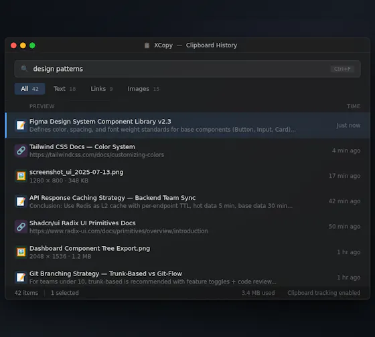Click the 'Just now' timestamp
The width and height of the screenshot is (375, 337).
pyautogui.click(x=348, y=126)
